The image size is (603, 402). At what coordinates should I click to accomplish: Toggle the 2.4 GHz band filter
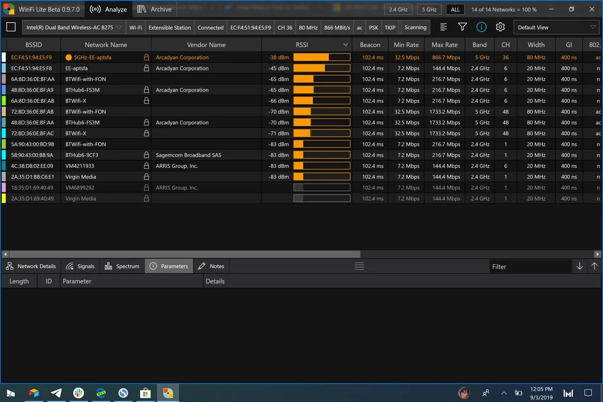click(x=398, y=10)
